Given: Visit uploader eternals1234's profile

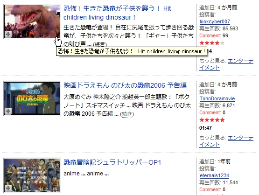Looking at the screenshot, I should point(214,175).
